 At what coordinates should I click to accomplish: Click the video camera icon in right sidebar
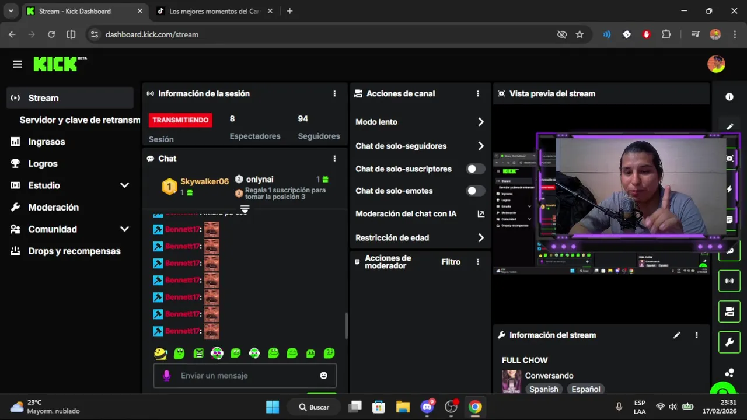pos(729,311)
